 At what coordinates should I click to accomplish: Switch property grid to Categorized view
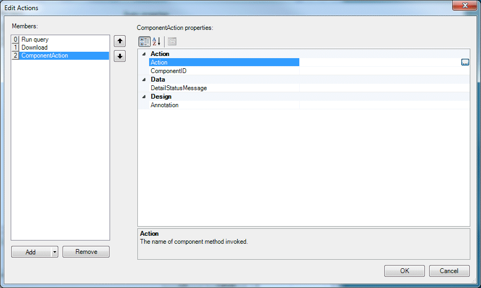click(144, 41)
